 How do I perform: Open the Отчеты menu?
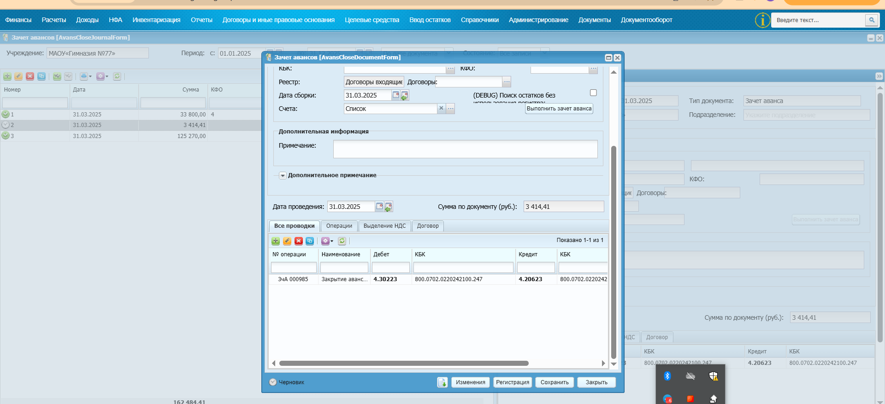202,20
